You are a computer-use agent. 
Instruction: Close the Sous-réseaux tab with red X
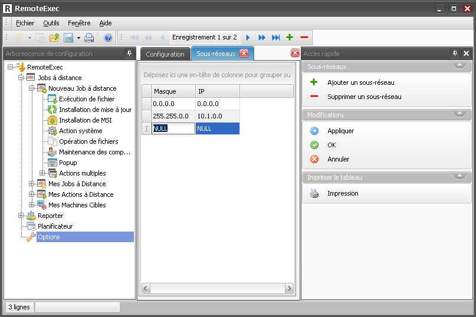(244, 54)
